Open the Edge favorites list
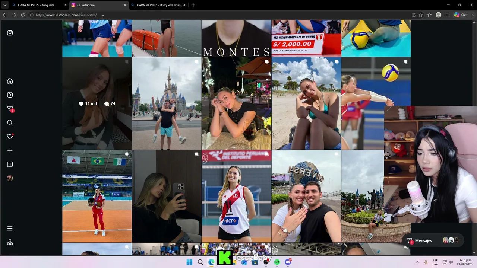Screen dimensions: 477x268 point(430,15)
